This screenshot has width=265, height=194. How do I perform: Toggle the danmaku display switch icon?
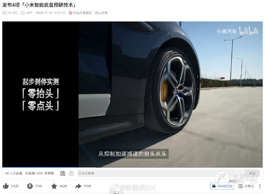click(x=63, y=173)
